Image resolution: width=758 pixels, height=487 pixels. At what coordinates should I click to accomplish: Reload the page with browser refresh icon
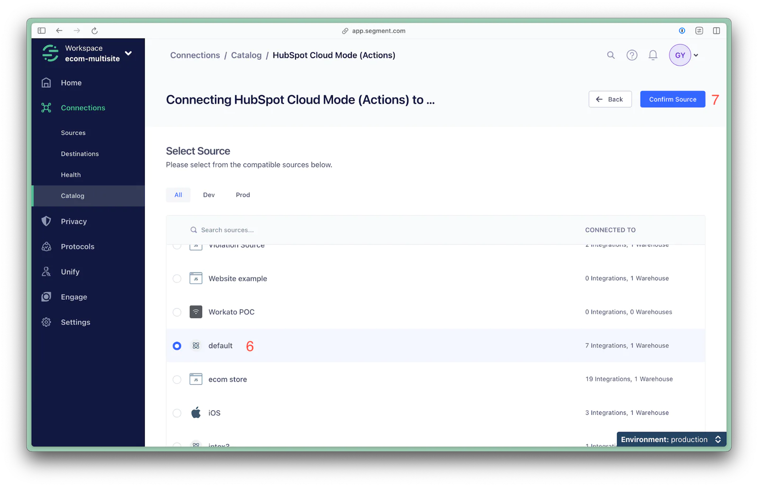pos(94,31)
